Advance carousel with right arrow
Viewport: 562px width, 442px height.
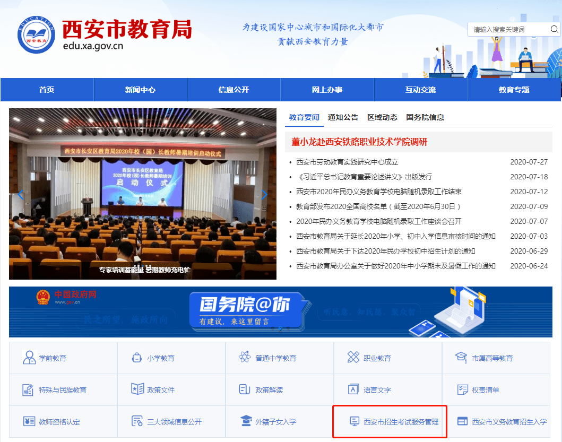pos(265,194)
